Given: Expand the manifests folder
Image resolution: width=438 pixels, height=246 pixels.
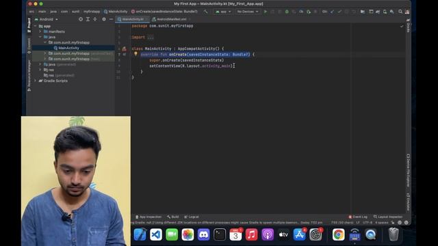Looking at the screenshot, I should tap(40, 31).
